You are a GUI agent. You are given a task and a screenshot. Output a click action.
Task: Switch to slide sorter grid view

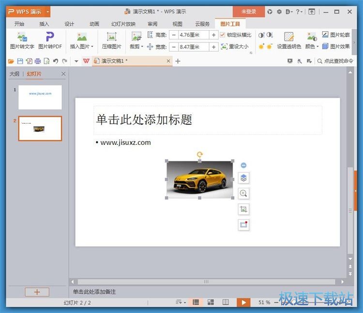point(211,302)
